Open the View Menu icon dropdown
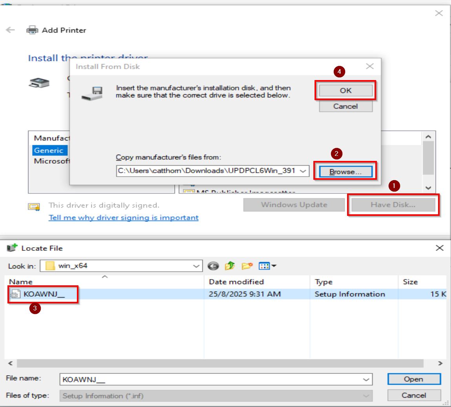Image resolution: width=451 pixels, height=407 pixels. click(268, 266)
